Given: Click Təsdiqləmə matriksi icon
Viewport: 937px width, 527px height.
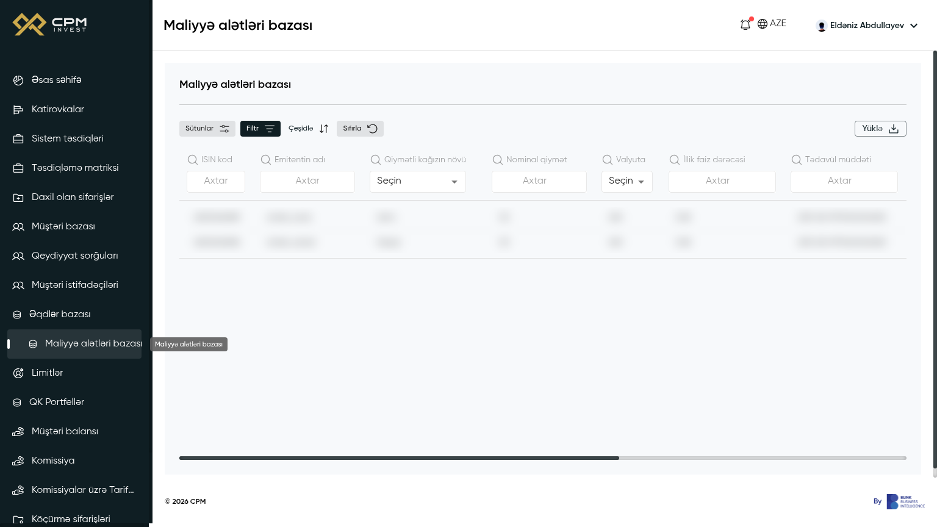Looking at the screenshot, I should pyautogui.click(x=18, y=168).
